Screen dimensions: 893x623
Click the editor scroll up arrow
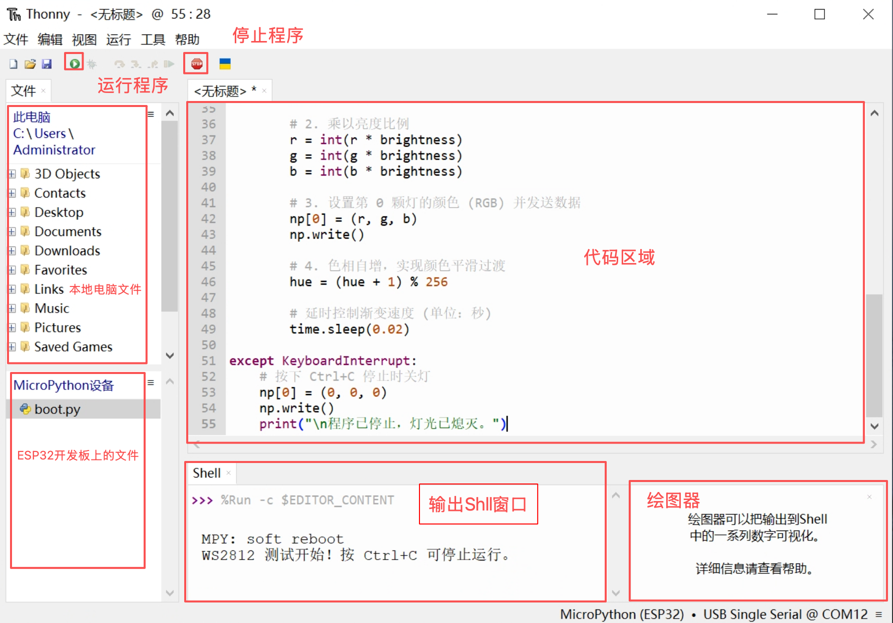(874, 113)
